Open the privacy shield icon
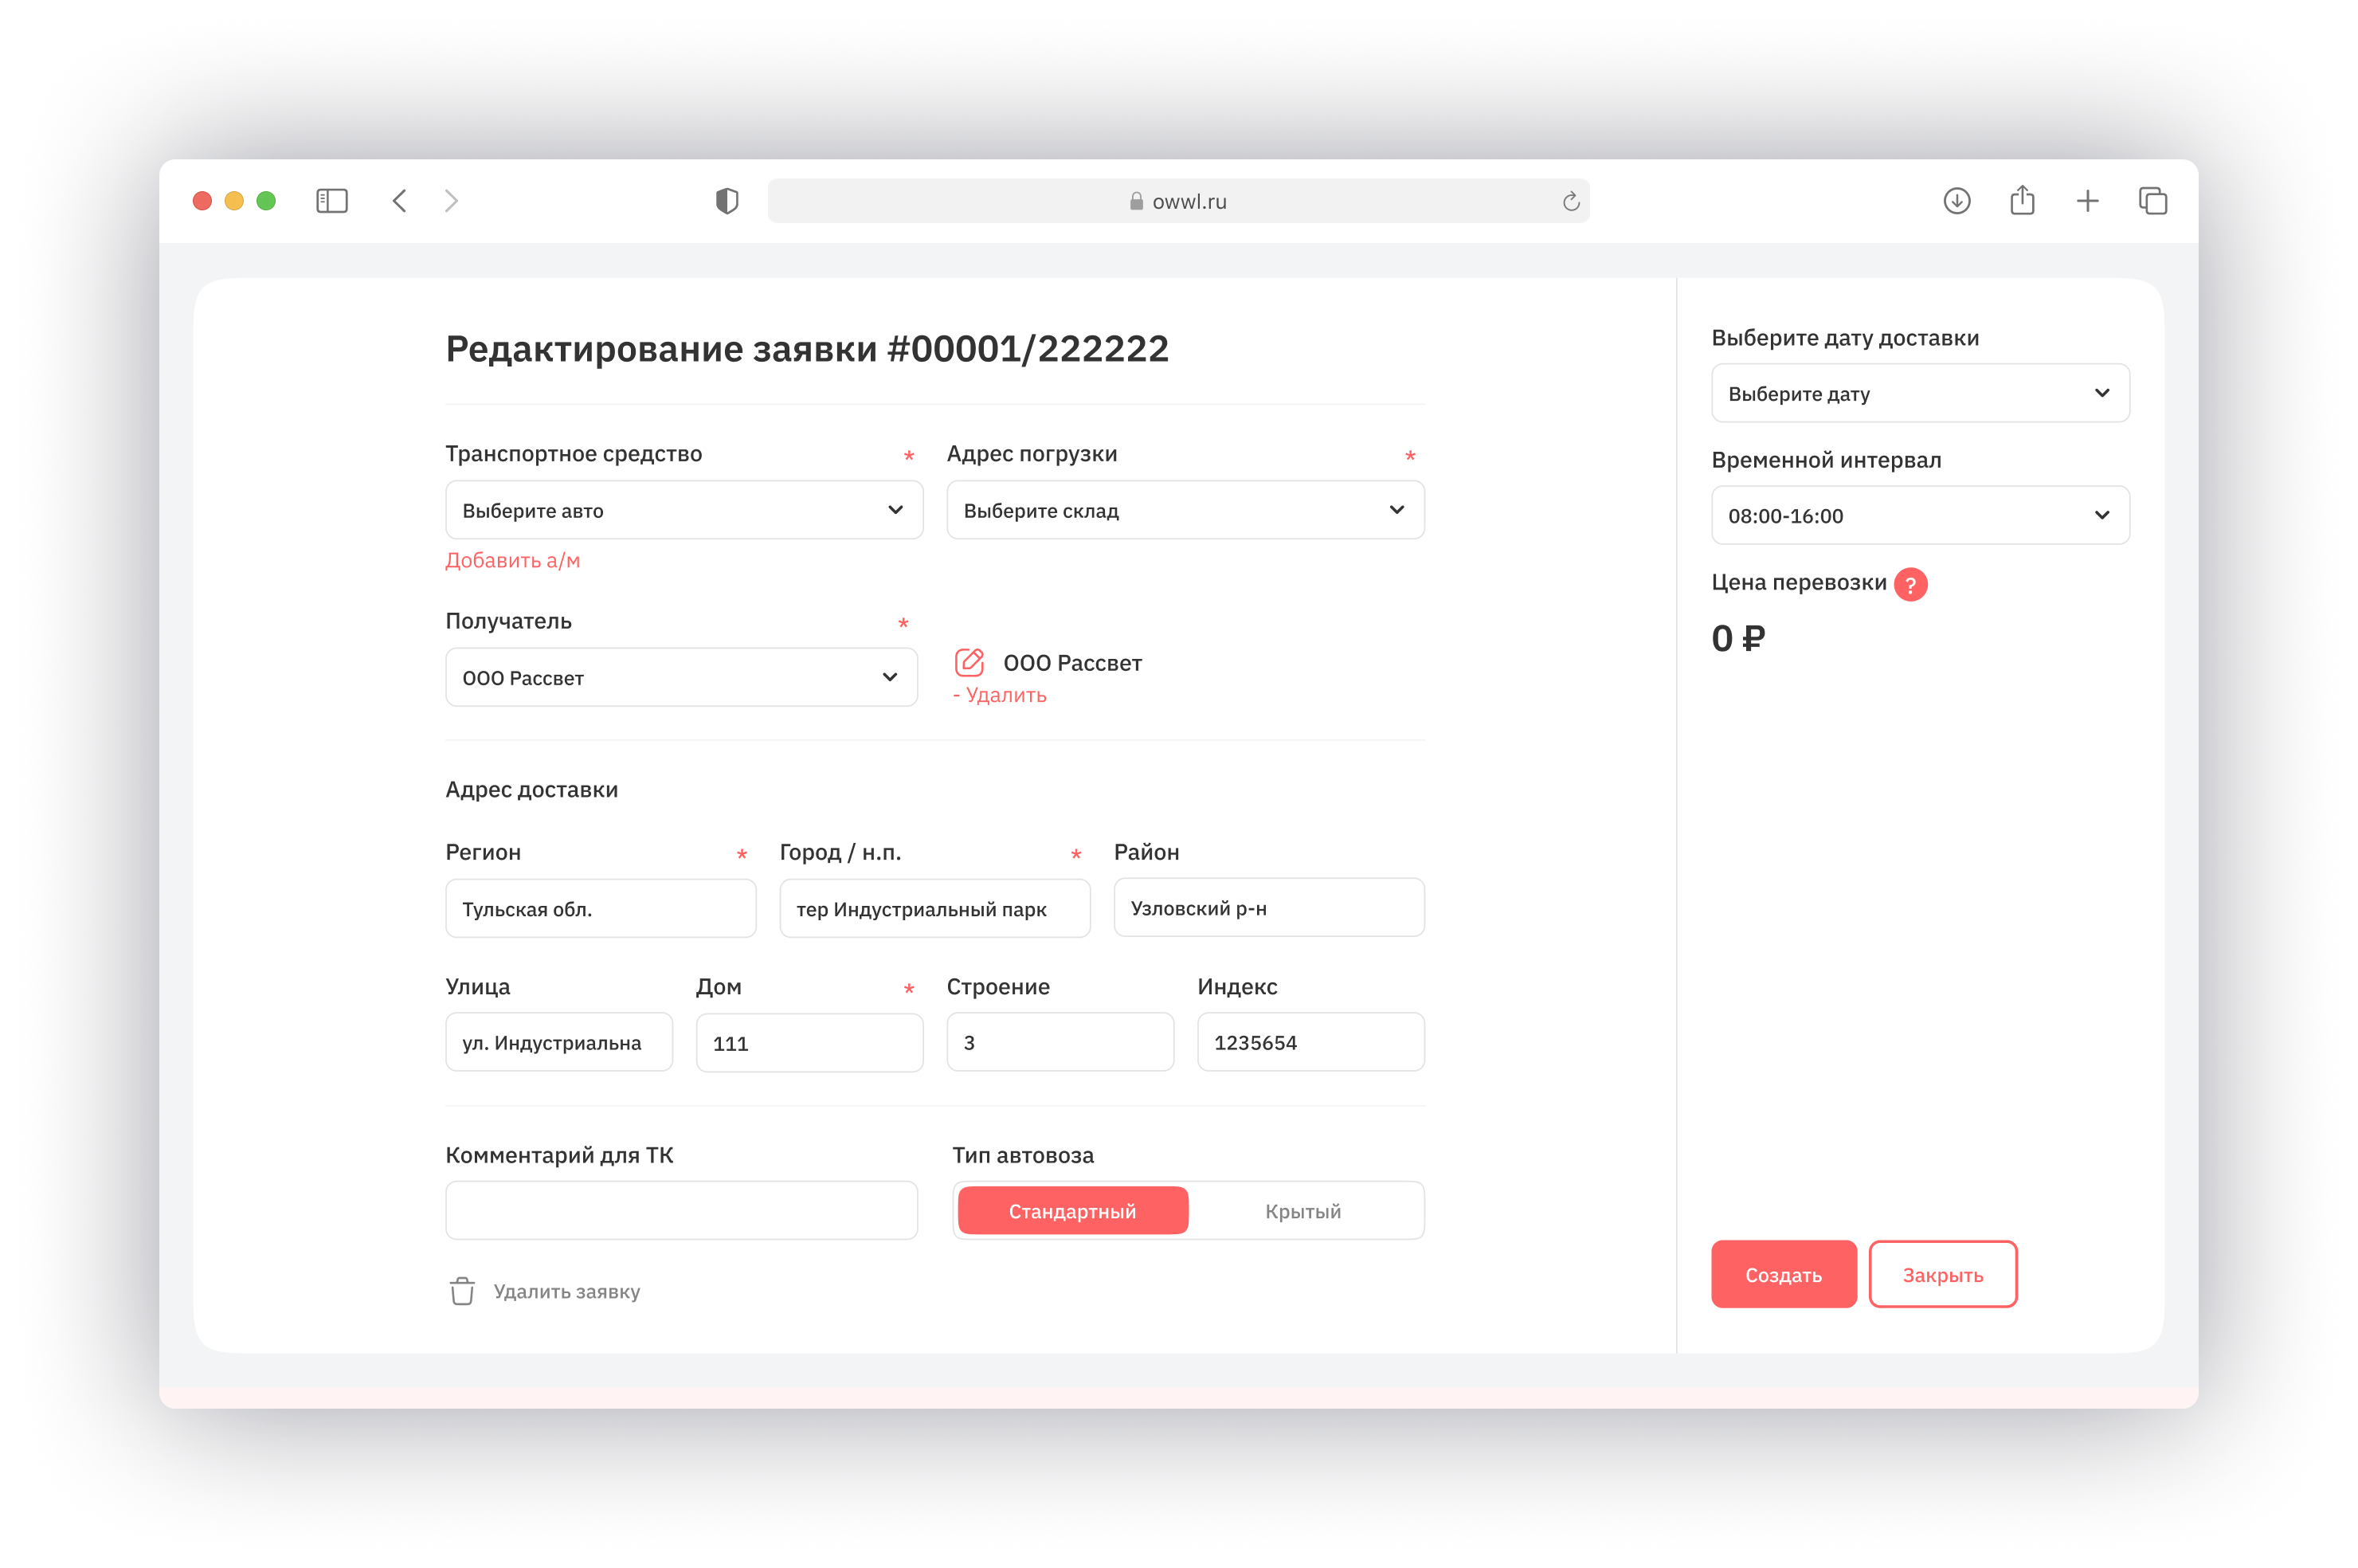Image resolution: width=2358 pixels, height=1568 pixels. click(727, 201)
